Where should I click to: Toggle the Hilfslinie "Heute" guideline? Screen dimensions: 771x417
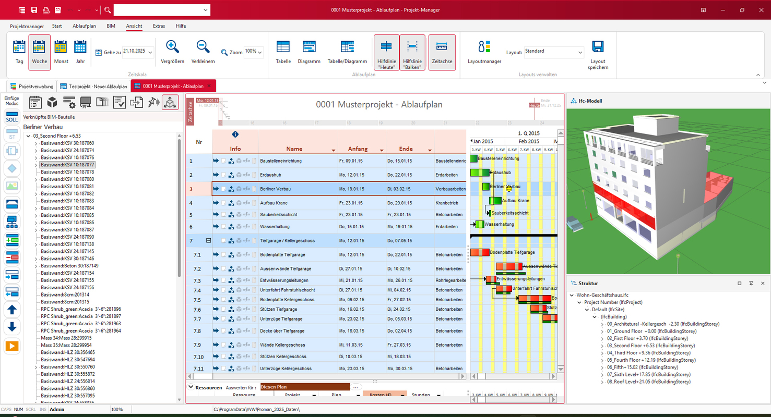pyautogui.click(x=386, y=51)
